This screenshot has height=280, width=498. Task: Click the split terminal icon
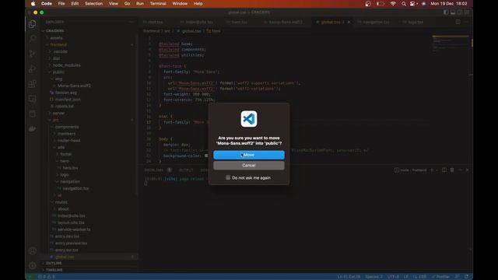pyautogui.click(x=444, y=170)
